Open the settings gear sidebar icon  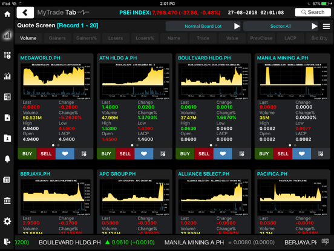click(x=7, y=221)
